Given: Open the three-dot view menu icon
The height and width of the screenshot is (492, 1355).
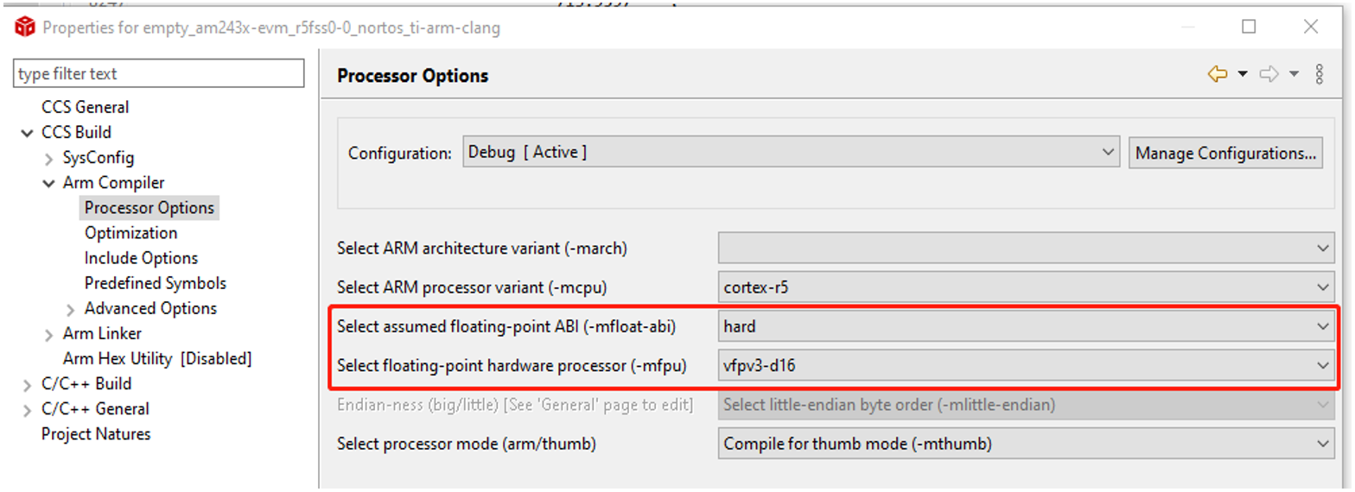Looking at the screenshot, I should (x=1319, y=75).
